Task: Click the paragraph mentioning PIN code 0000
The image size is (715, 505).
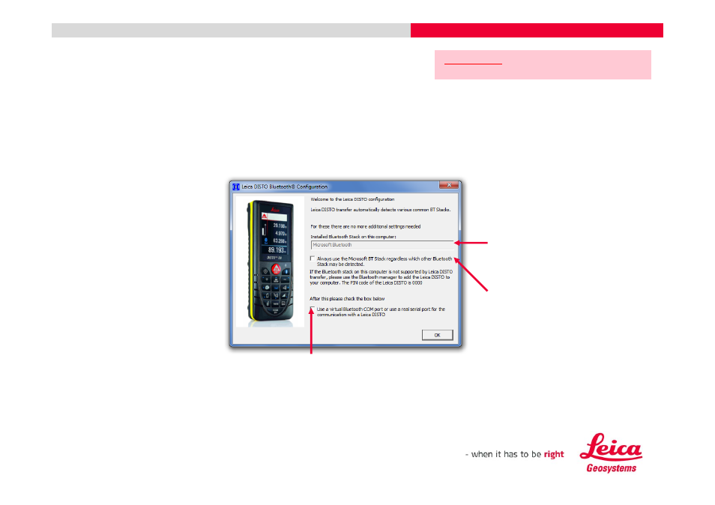Action: pyautogui.click(x=381, y=277)
